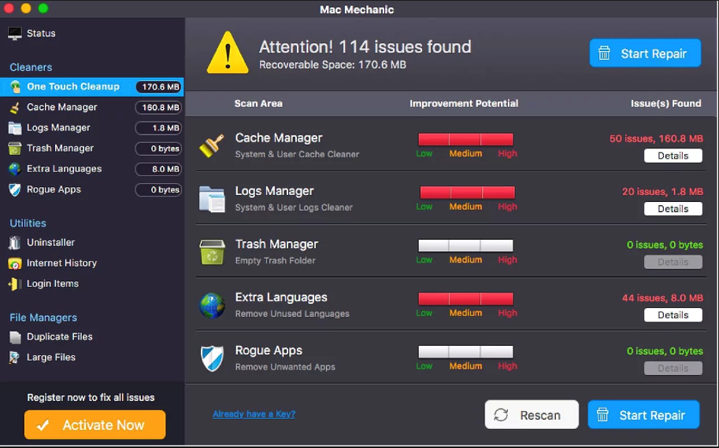
Task: Open the 'Already have a Key?' link
Action: [254, 414]
